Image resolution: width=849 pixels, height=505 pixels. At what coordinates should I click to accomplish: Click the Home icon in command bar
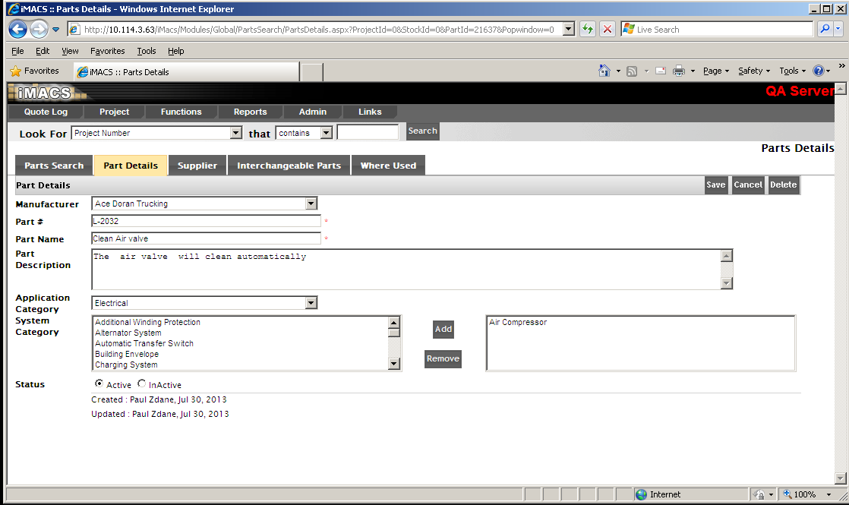[x=604, y=71]
